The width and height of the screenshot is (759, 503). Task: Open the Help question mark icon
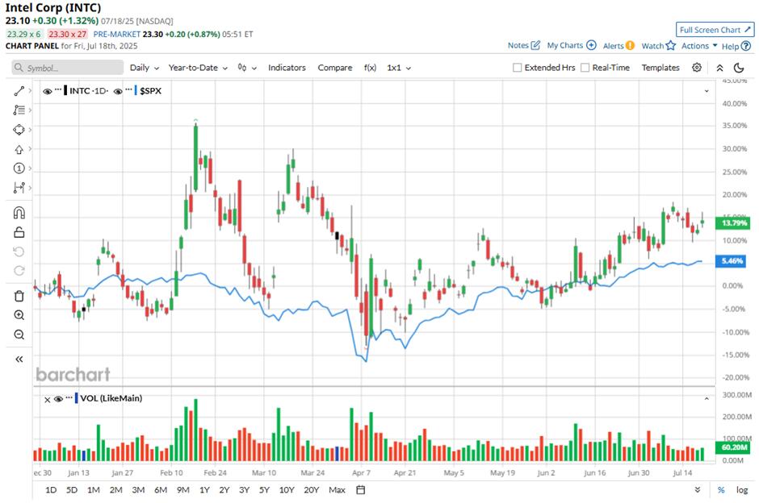tap(746, 46)
